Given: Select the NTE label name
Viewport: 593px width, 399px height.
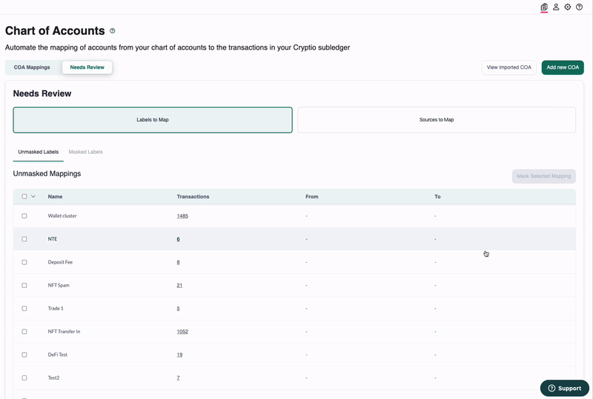Looking at the screenshot, I should 53,239.
